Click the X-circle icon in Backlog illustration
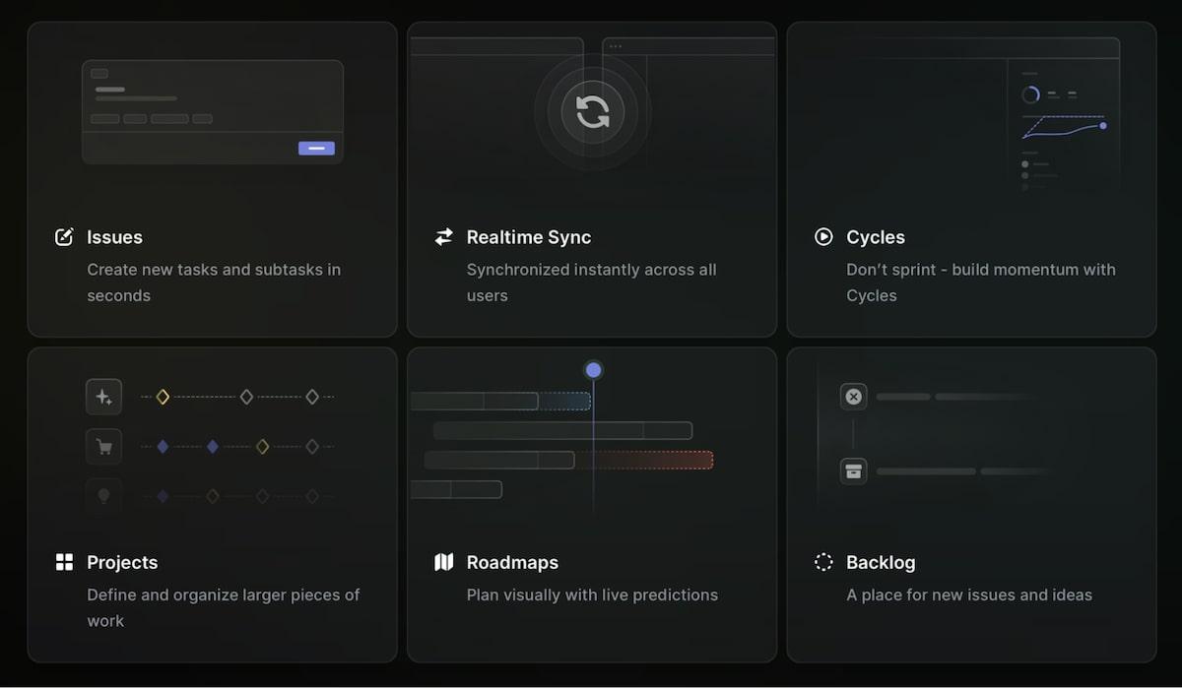The image size is (1182, 688). (854, 397)
